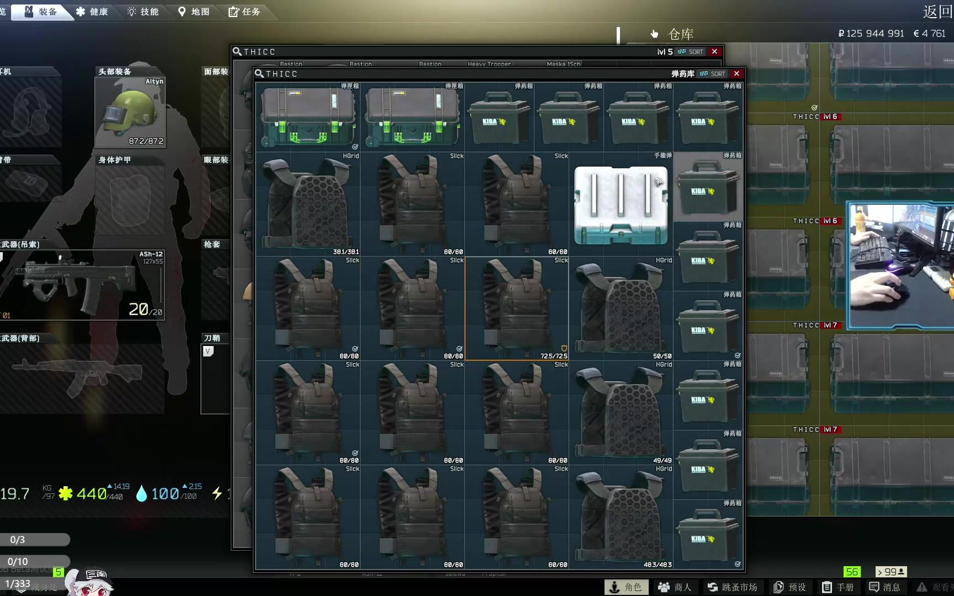This screenshot has width=954, height=596.
Task: Select the highlighted KIBA ammo box beside the grenade case
Action: pos(708,187)
